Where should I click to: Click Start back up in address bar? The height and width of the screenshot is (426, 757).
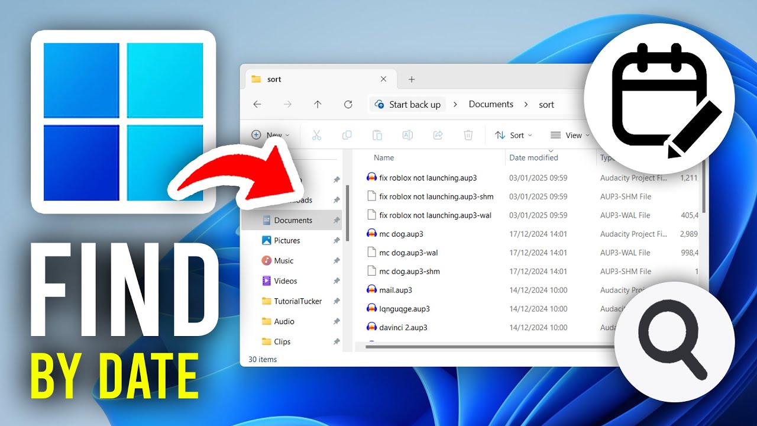coord(415,105)
